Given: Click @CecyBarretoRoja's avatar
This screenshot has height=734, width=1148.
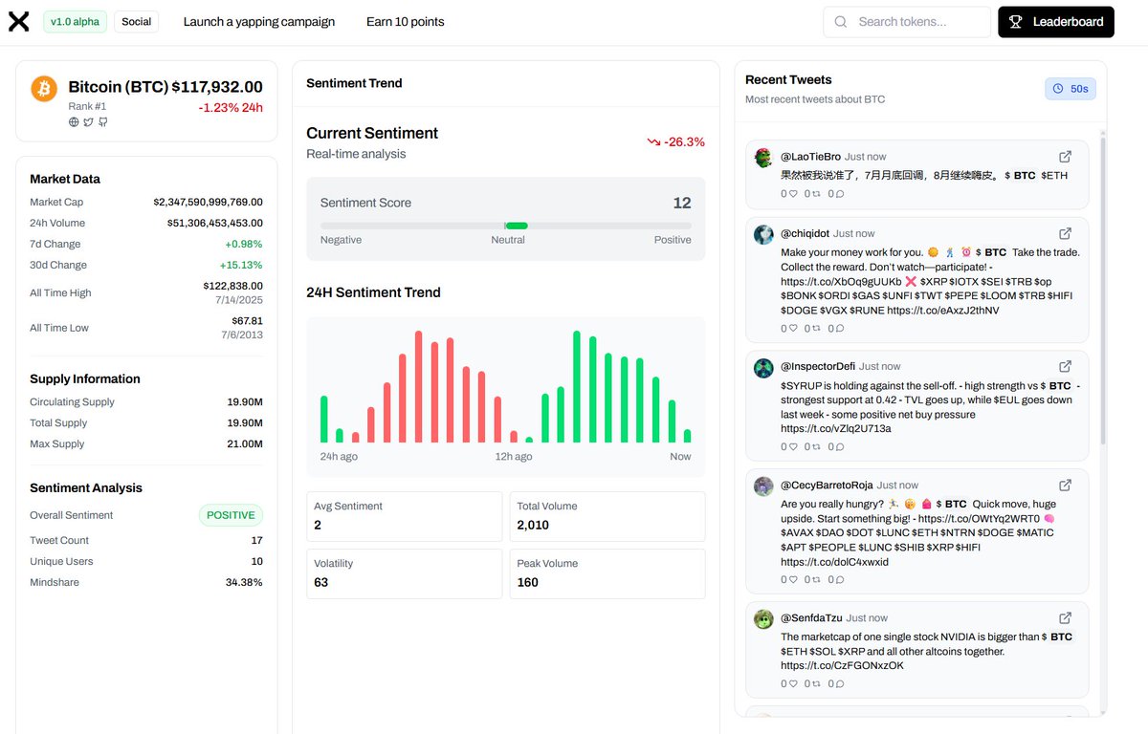Looking at the screenshot, I should (762, 486).
